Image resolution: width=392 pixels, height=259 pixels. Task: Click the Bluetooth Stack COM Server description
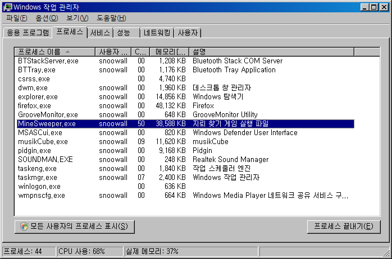point(238,61)
